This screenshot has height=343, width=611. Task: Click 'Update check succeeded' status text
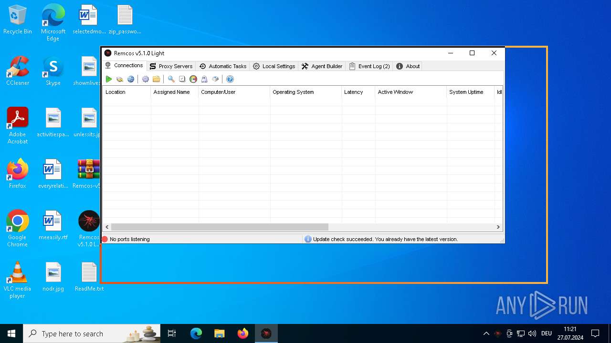click(x=386, y=239)
